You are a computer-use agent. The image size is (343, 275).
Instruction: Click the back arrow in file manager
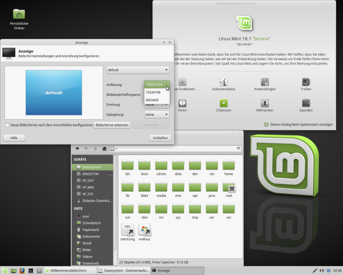click(77, 148)
